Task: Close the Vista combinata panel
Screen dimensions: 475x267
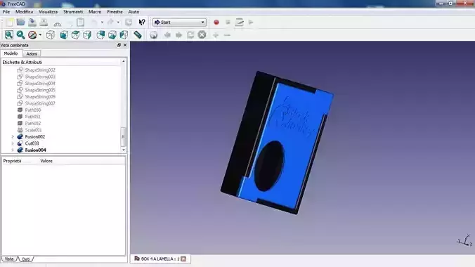Action: (125, 45)
